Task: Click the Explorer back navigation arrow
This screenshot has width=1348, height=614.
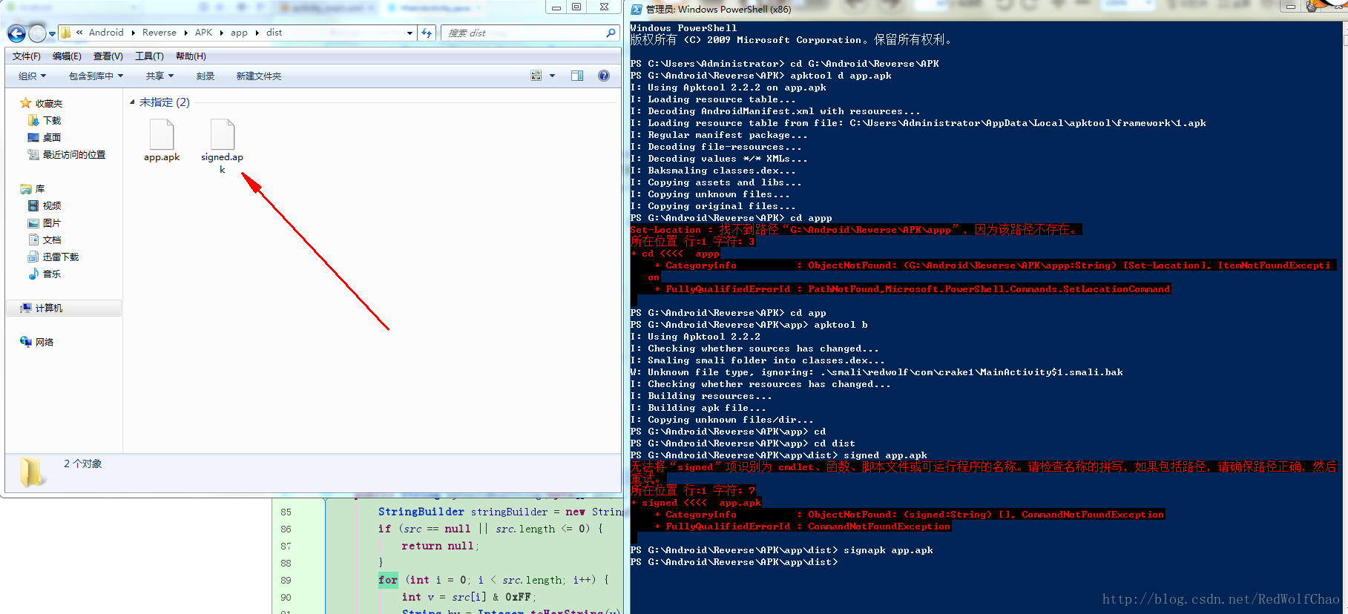Action: click(x=16, y=33)
